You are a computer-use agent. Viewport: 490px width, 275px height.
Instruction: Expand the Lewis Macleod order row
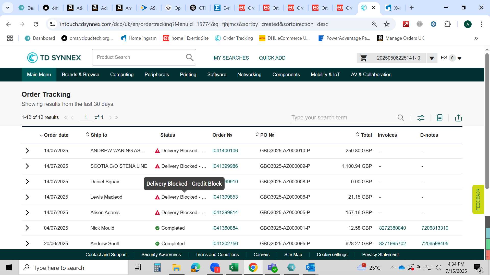tap(27, 197)
